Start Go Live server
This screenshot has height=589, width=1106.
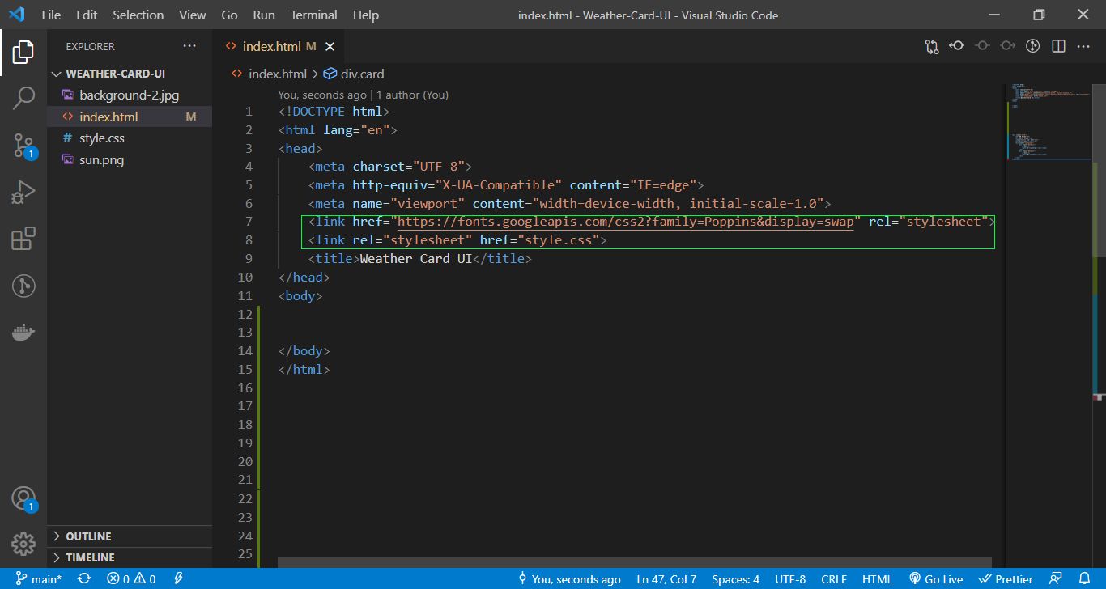point(936,578)
